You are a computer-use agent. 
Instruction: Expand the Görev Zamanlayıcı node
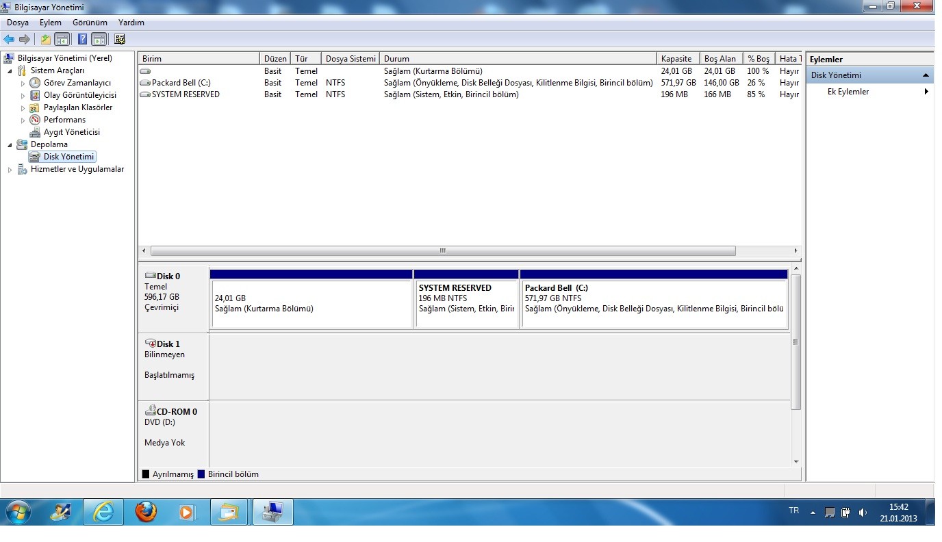(23, 83)
